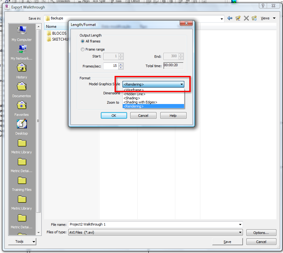Select All frames radio button

tap(83, 41)
